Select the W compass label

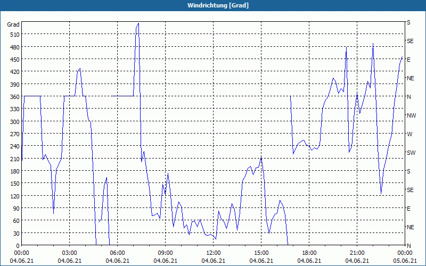pos(409,134)
